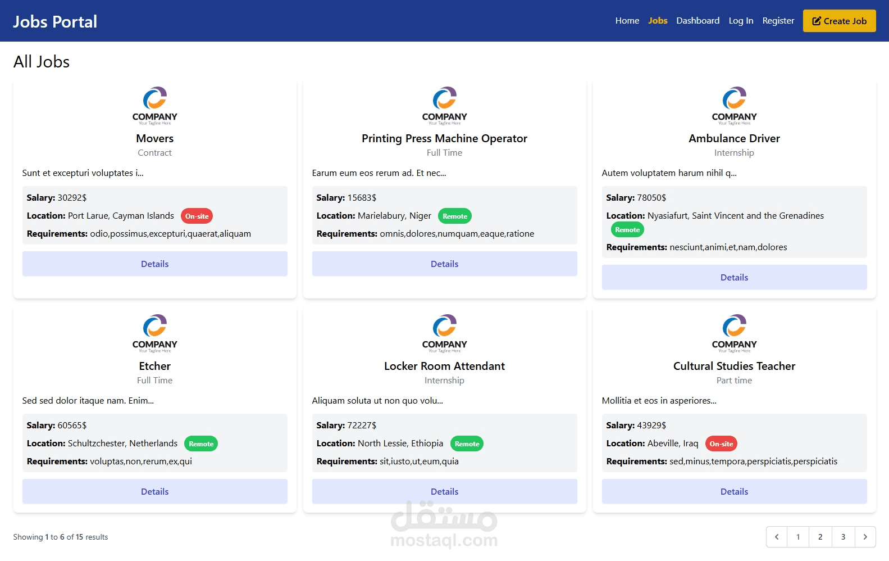
Task: Go to next page using right chevron
Action: [865, 537]
